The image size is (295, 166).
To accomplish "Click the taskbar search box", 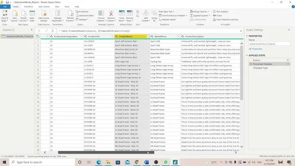I will click(x=42, y=162).
